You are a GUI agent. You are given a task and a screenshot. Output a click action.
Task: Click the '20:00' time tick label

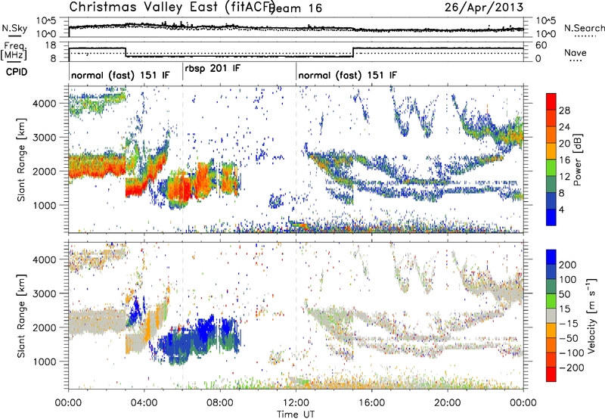click(x=448, y=403)
